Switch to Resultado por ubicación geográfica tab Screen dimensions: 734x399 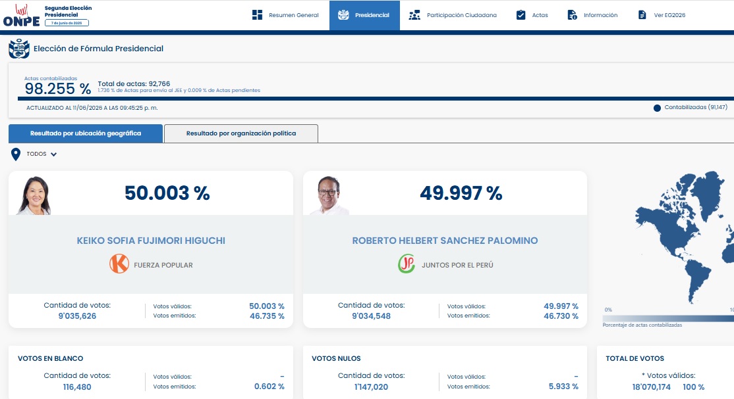(x=86, y=133)
